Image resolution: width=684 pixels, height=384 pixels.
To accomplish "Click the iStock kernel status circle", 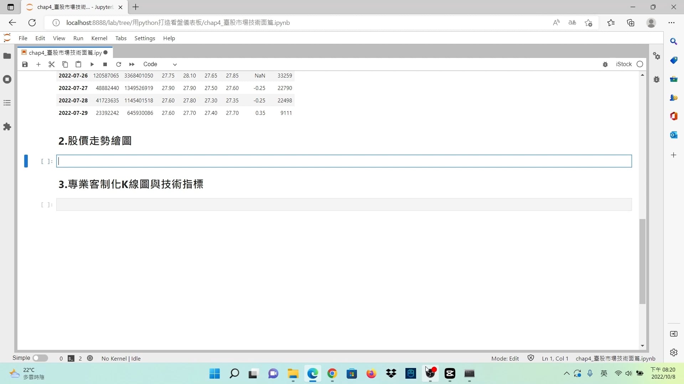I will tap(640, 64).
